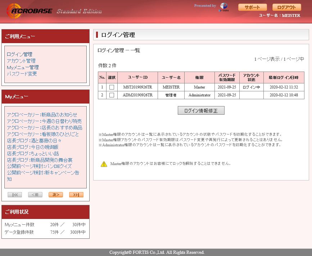Go to next My menu page
Screen dimensions: 312x256
(x=56, y=195)
